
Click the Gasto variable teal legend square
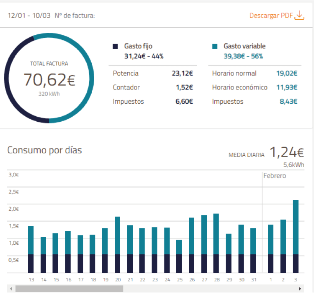click(215, 46)
